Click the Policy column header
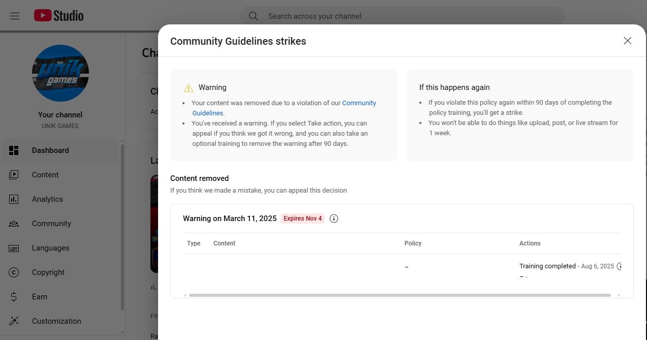 click(x=413, y=243)
